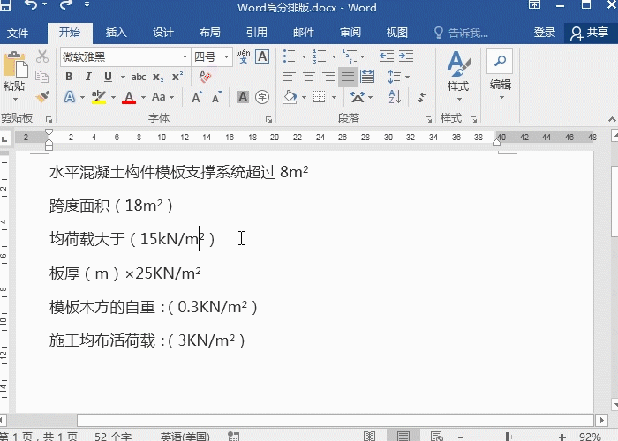Center align the paragraph
The height and width of the screenshot is (441, 618).
(309, 77)
